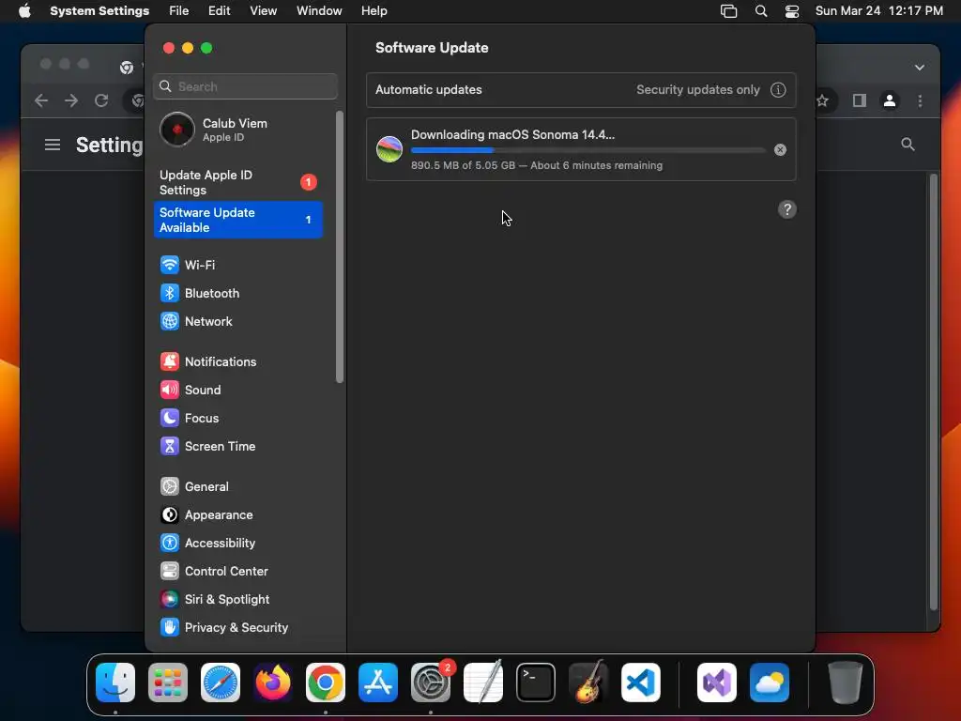Focus the System Settings search field
961x721 pixels.
click(x=245, y=86)
